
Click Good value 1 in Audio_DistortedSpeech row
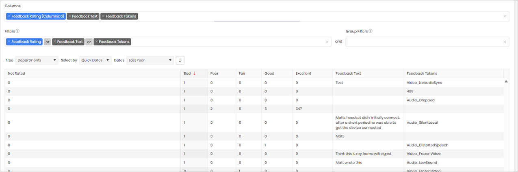(x=265, y=145)
